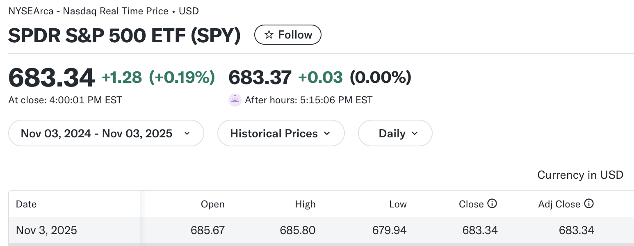Viewport: 634px width, 246px height.
Task: Click the 683.37 after-hours price
Action: (x=260, y=77)
